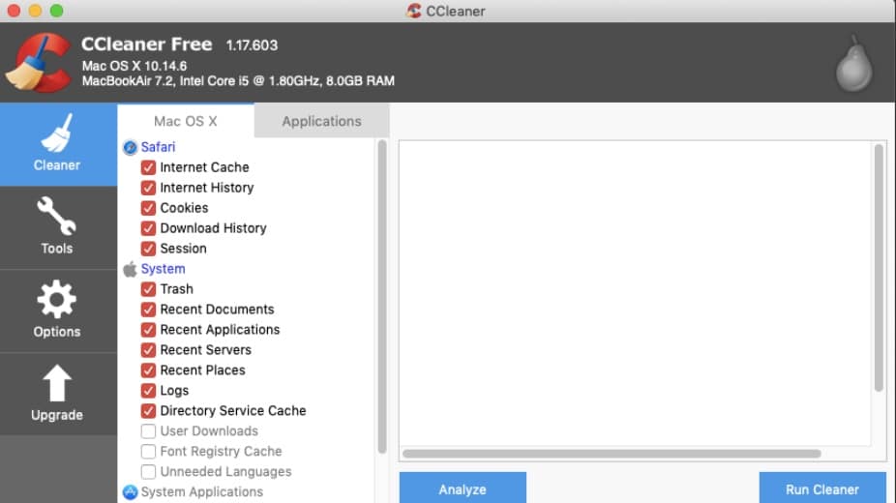Image resolution: width=896 pixels, height=503 pixels.
Task: Click the results pane horizontal scrollbar
Action: click(x=612, y=454)
